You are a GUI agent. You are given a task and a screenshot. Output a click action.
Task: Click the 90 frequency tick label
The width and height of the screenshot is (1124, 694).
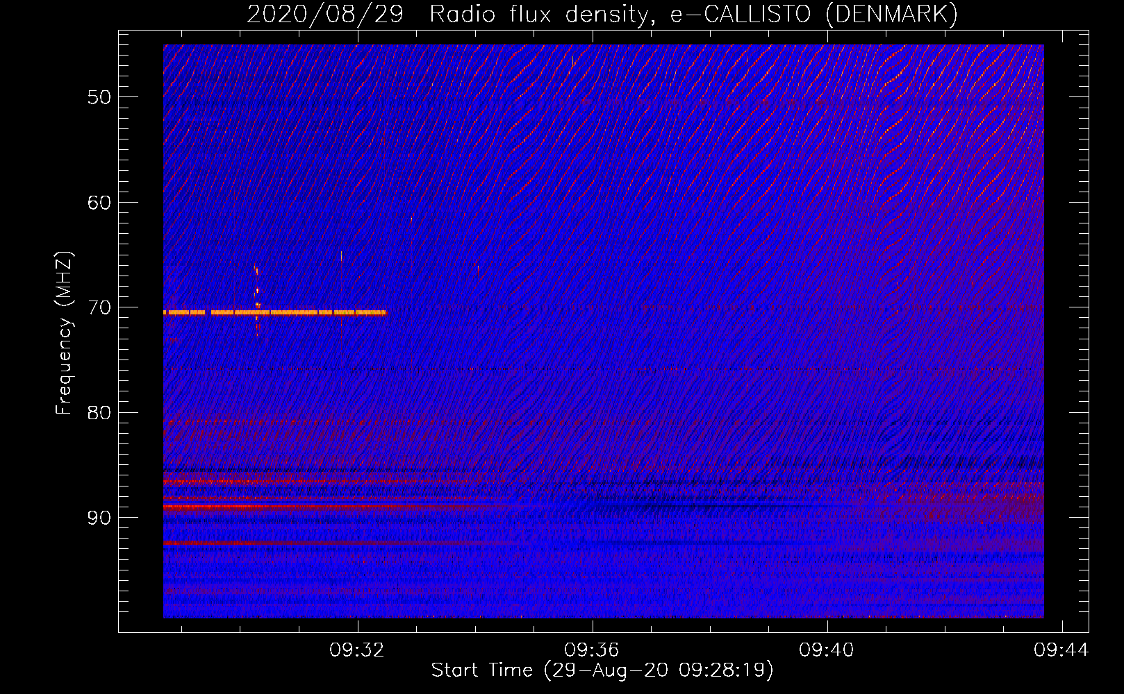99,518
